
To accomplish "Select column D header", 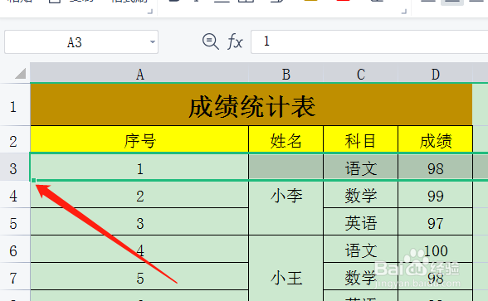I will click(436, 74).
